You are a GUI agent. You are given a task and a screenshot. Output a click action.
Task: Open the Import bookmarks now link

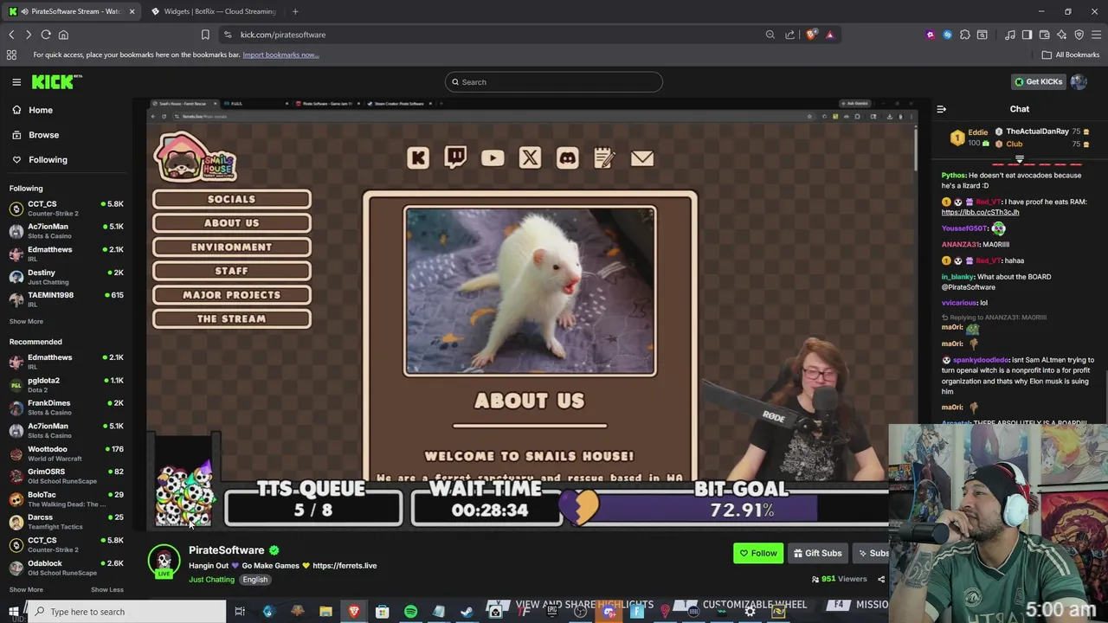(280, 55)
